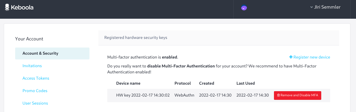Click the plus icon for new device

point(291,57)
